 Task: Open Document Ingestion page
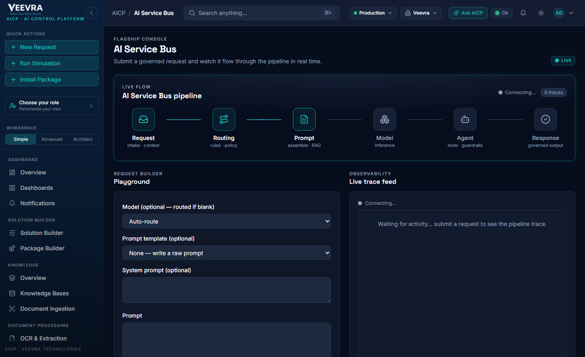click(52, 309)
